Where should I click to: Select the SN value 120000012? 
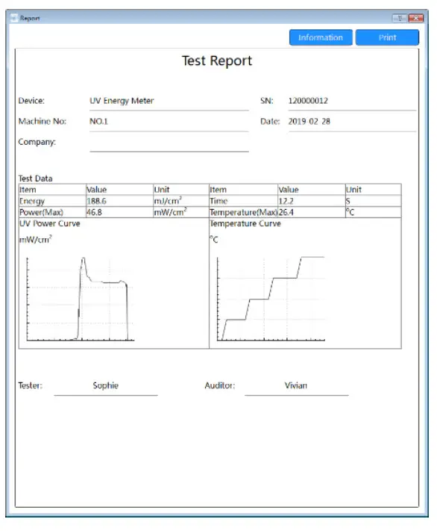[x=352, y=101]
